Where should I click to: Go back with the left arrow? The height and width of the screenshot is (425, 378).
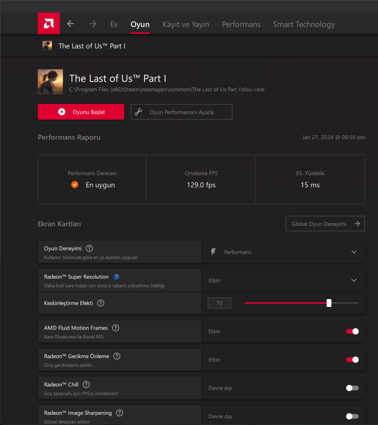pos(70,24)
